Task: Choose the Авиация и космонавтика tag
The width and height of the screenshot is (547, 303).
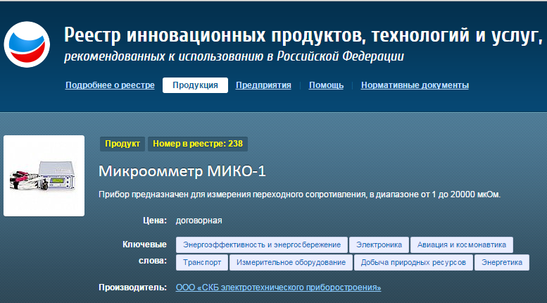Action: [462, 245]
